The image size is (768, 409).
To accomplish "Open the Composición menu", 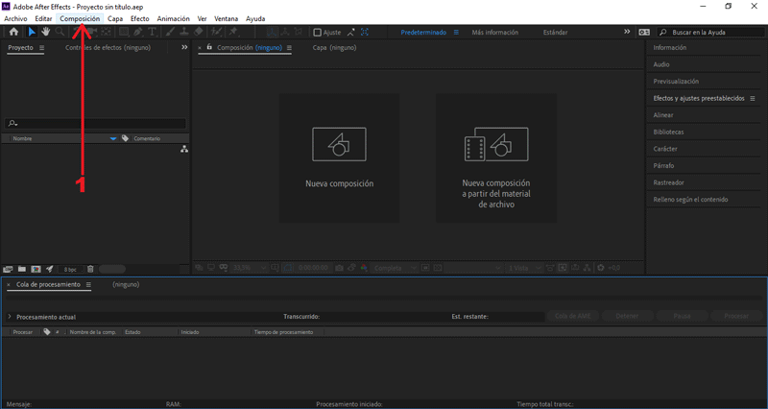I will pyautogui.click(x=80, y=18).
